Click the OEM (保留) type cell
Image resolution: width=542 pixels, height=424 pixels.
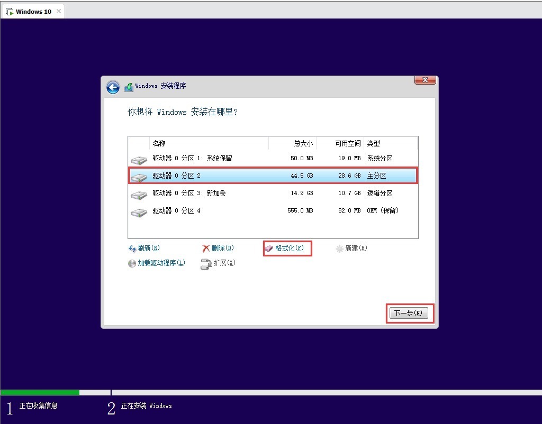383,210
